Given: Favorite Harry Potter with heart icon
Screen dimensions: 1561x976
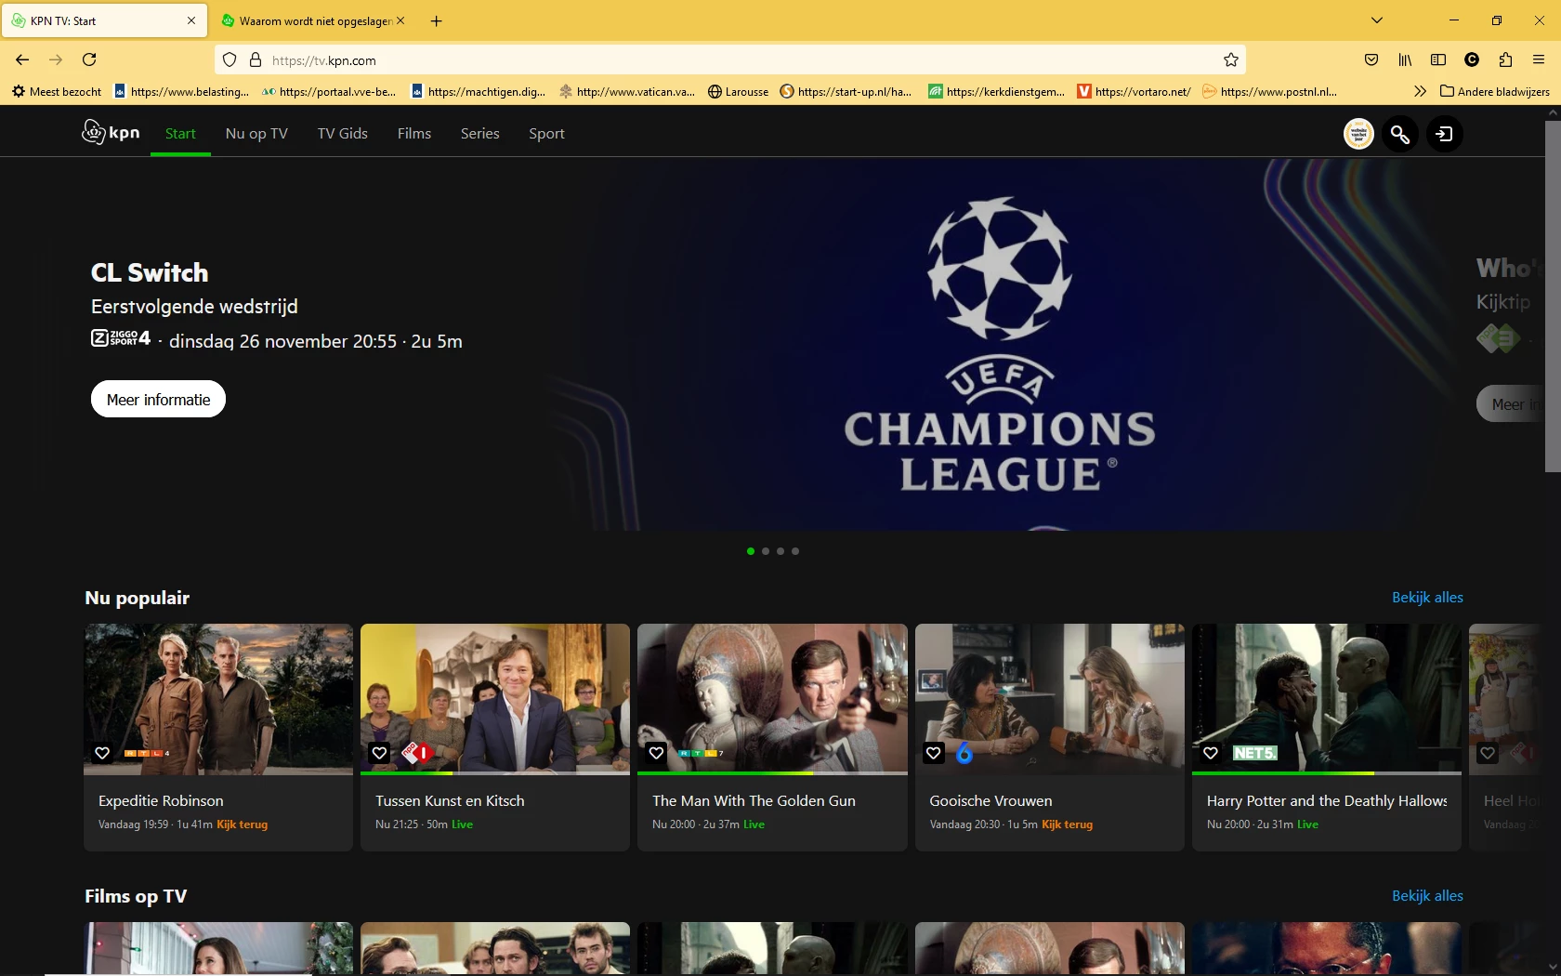Looking at the screenshot, I should [1211, 753].
